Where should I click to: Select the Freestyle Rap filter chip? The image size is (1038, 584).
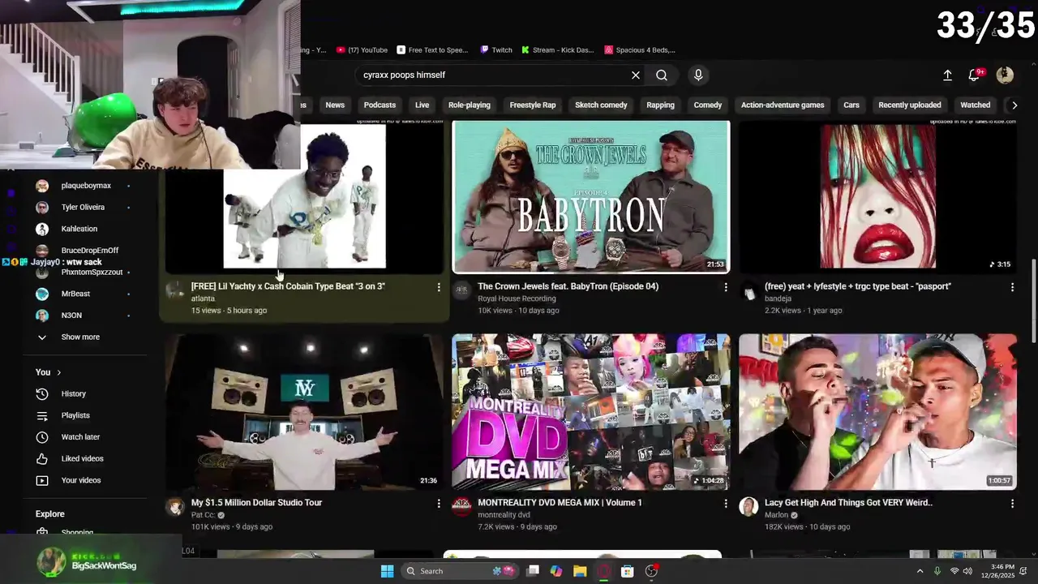coord(533,105)
